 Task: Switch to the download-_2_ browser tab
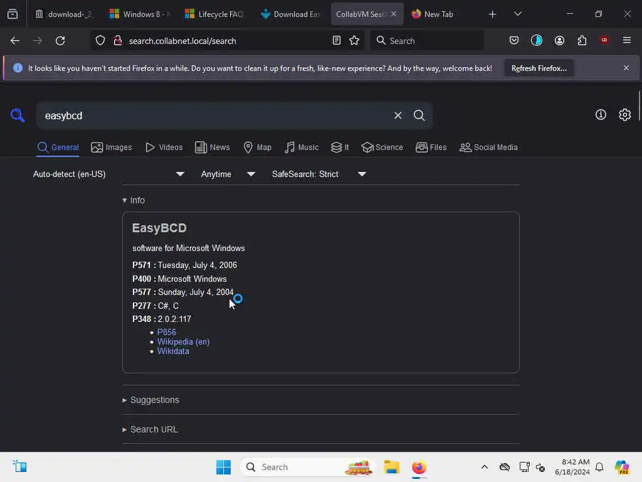tap(65, 14)
